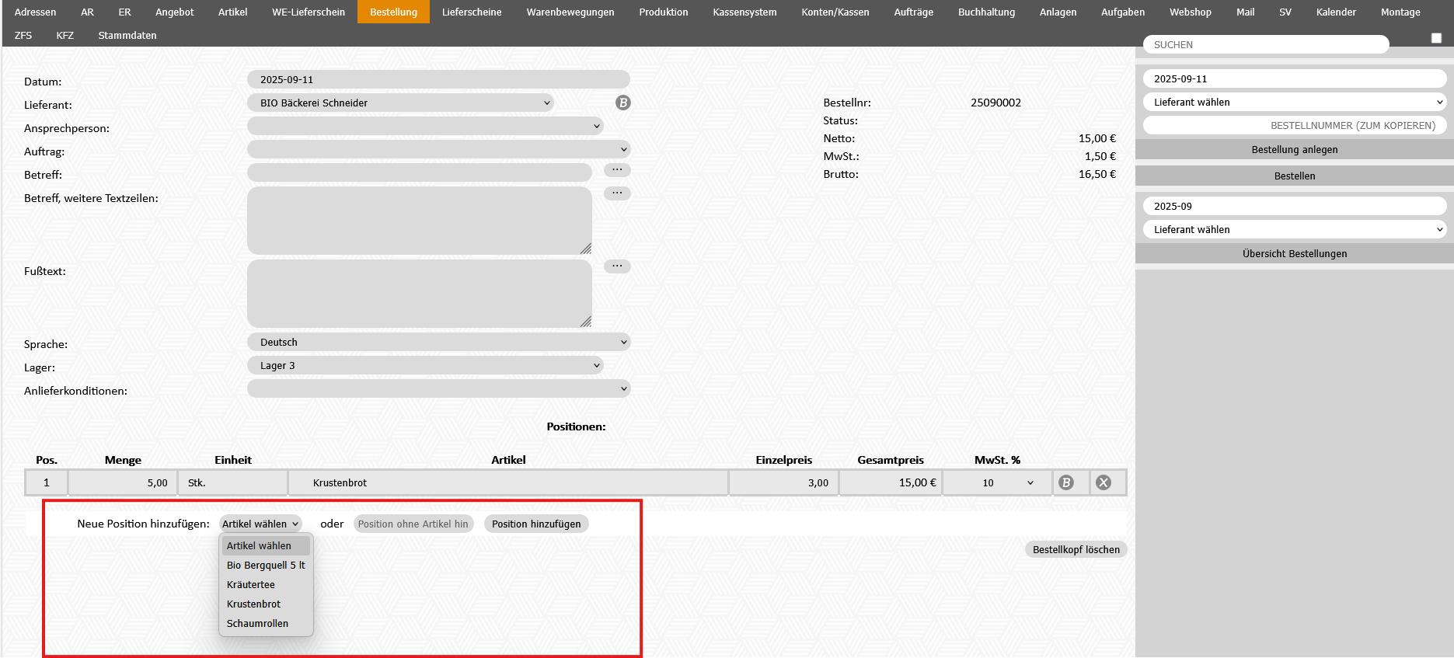Click the B icon beside the Lieferant field
Viewport: 1454px width, 658px height.
click(x=622, y=103)
